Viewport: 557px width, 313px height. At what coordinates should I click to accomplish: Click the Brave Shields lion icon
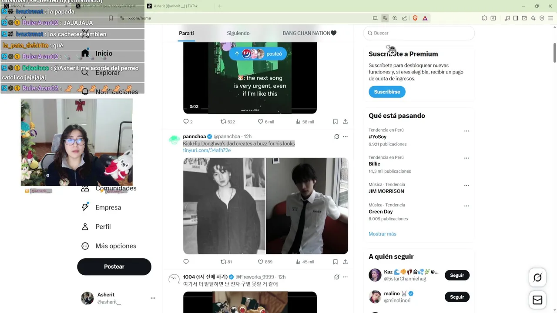pyautogui.click(x=415, y=18)
